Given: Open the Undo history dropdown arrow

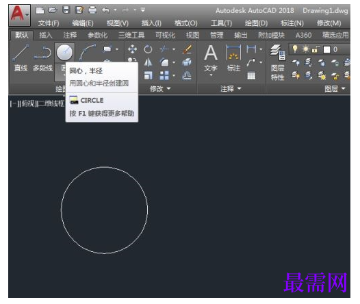Looking at the screenshot, I should pyautogui.click(x=115, y=10).
